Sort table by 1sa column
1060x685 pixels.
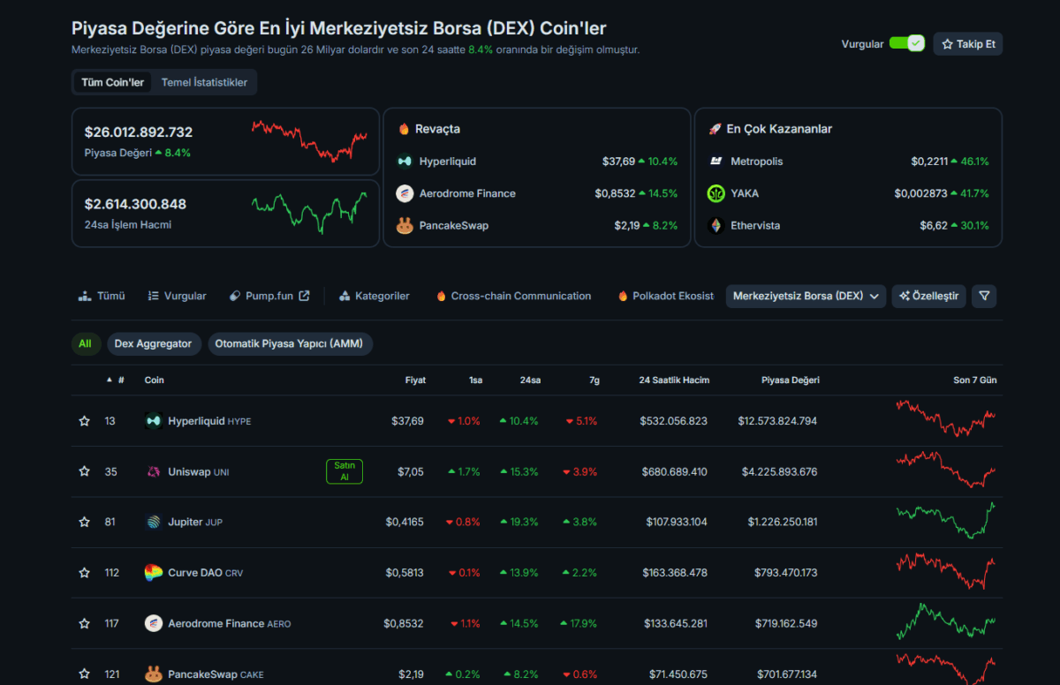(475, 380)
